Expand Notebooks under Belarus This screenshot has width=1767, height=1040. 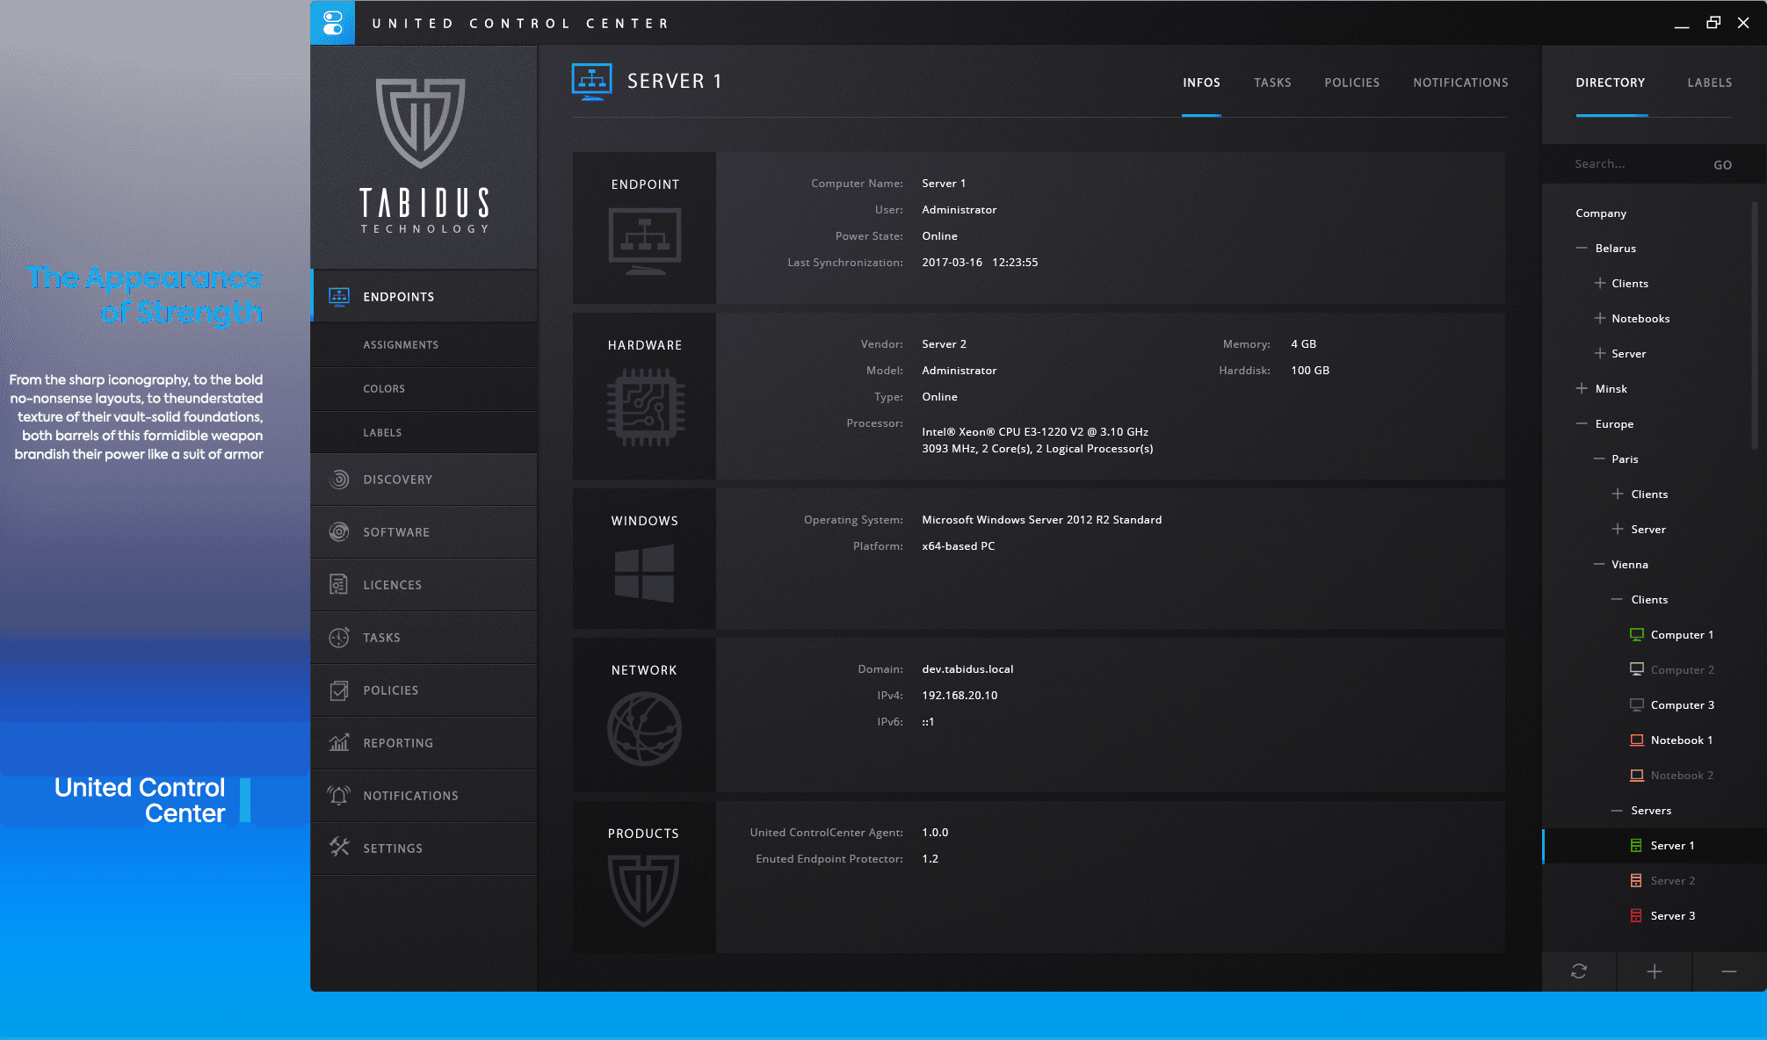pos(1600,318)
